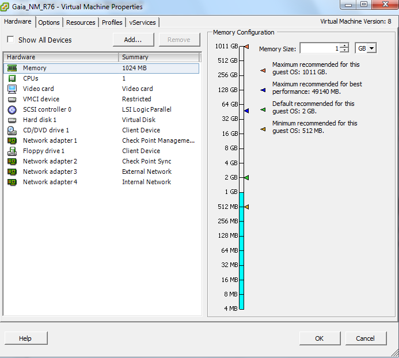The image size is (399, 358).
Task: Click the Network adapter 1 card icon
Action: [x=12, y=140]
